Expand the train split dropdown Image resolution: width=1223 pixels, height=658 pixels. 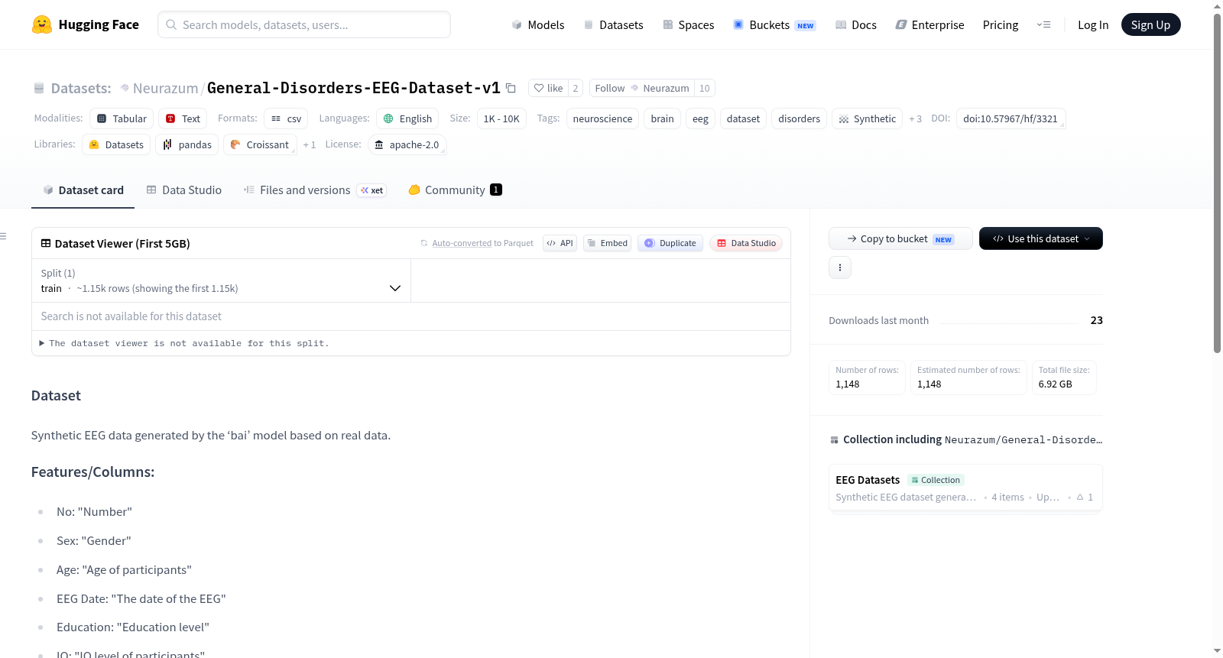(221, 280)
